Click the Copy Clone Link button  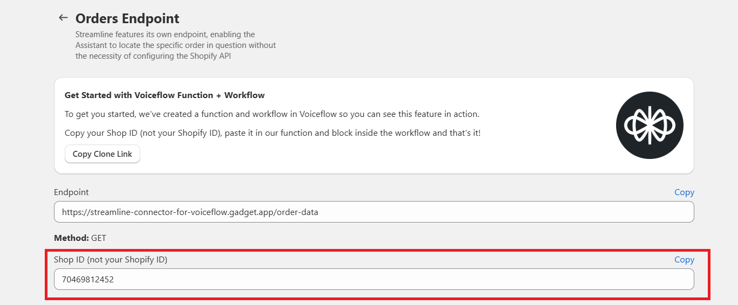[x=102, y=154]
